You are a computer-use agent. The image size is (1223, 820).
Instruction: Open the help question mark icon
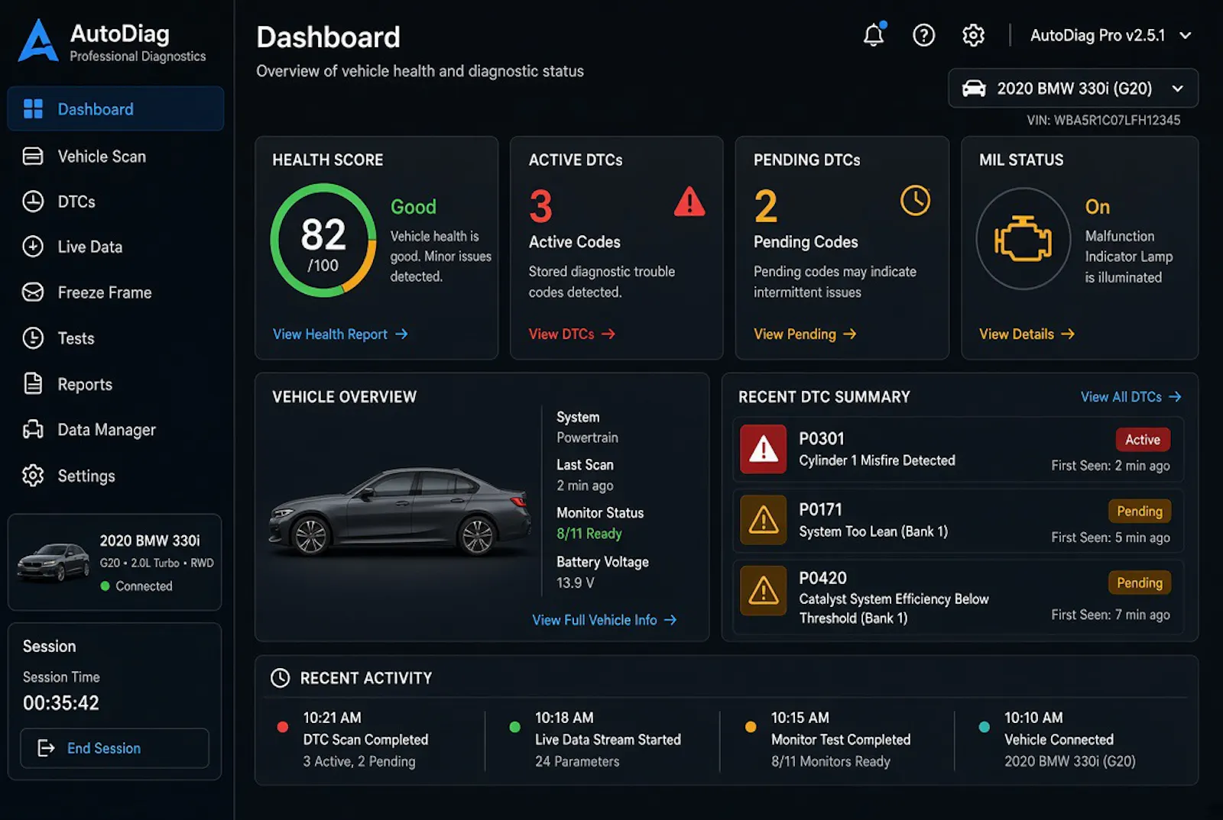[923, 35]
